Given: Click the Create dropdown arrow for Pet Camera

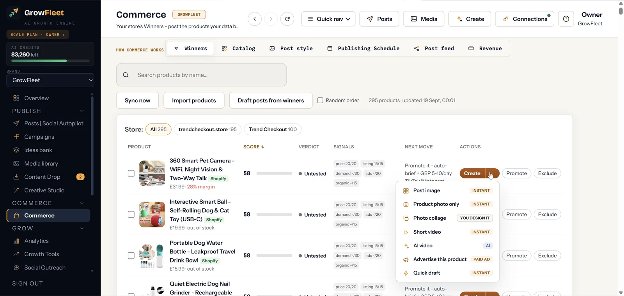Looking at the screenshot, I should coord(492,173).
